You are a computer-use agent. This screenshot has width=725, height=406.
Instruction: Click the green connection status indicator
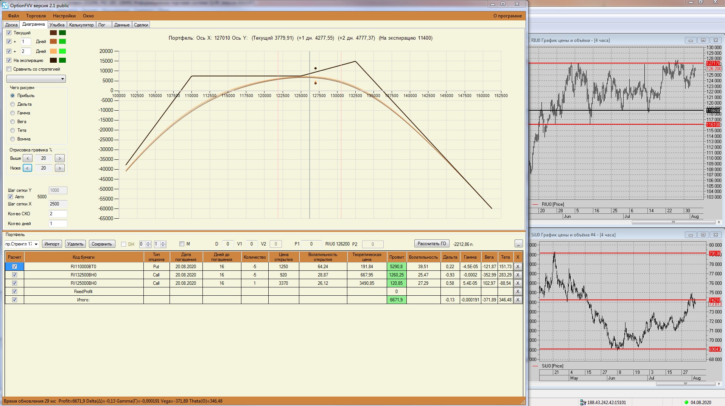click(x=686, y=402)
